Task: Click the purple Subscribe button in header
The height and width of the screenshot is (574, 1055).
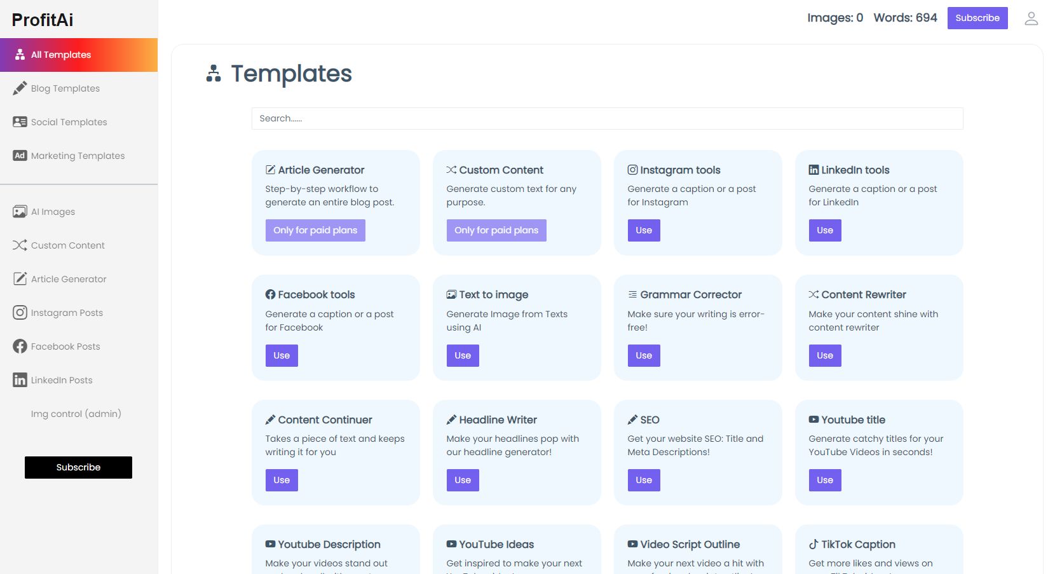Action: click(x=977, y=18)
